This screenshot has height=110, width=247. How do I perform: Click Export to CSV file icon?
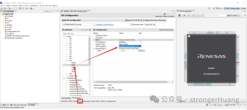126,20
